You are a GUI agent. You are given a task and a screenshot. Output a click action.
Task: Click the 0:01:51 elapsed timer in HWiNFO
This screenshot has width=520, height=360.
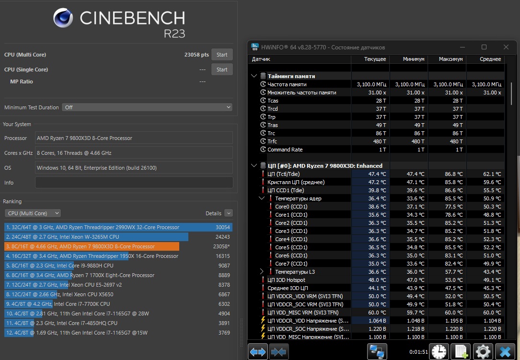[x=418, y=352]
